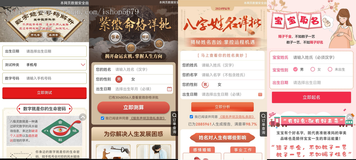Click the calendar icon in 八字 birth date row
Viewport: 356px width, 160px height.
coord(260,94)
